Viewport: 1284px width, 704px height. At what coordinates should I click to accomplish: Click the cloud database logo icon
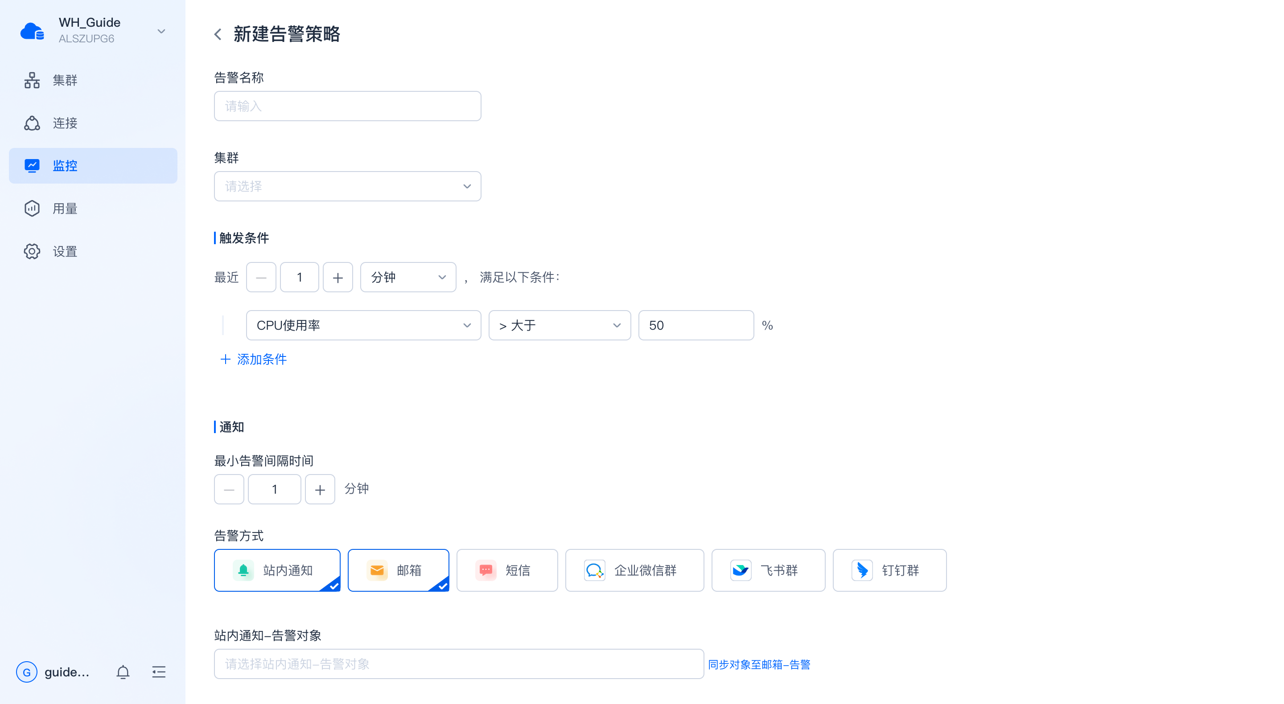pos(33,31)
